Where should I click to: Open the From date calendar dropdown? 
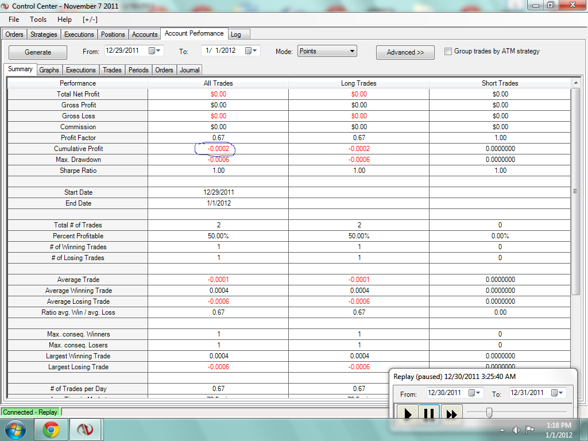coord(154,51)
